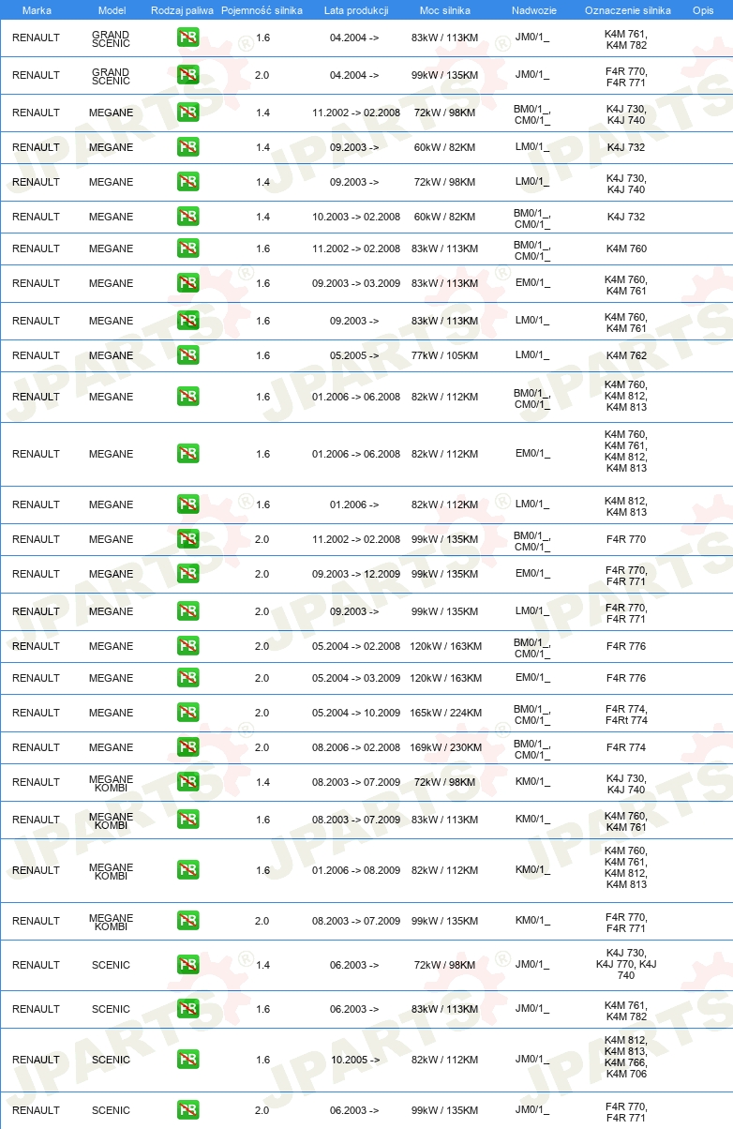Screen dimensions: 733x1129
Task: Click the Opis column header
Action: coord(703,10)
